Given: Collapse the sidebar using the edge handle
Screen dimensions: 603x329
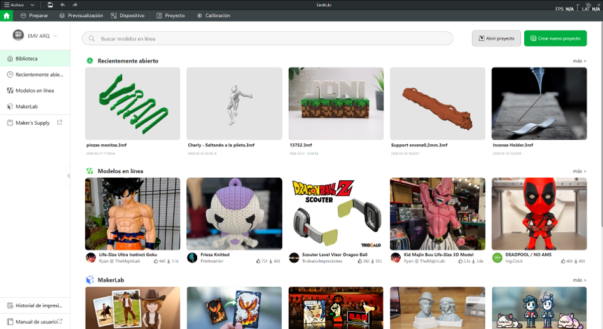Looking at the screenshot, I should point(69,176).
